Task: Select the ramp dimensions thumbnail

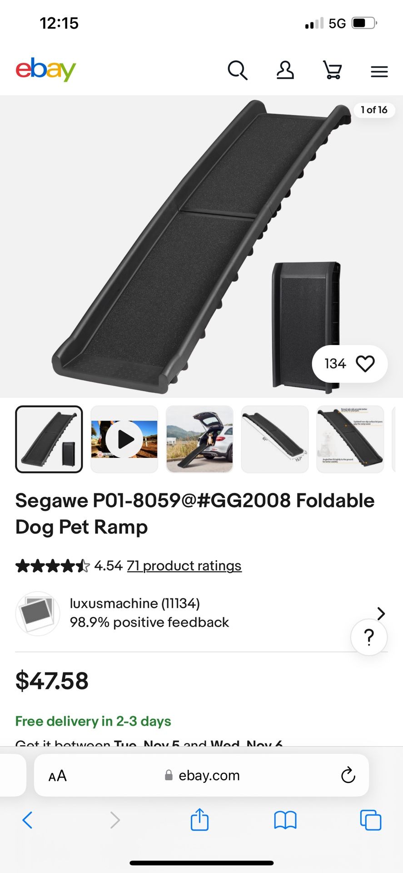Action: tap(275, 439)
